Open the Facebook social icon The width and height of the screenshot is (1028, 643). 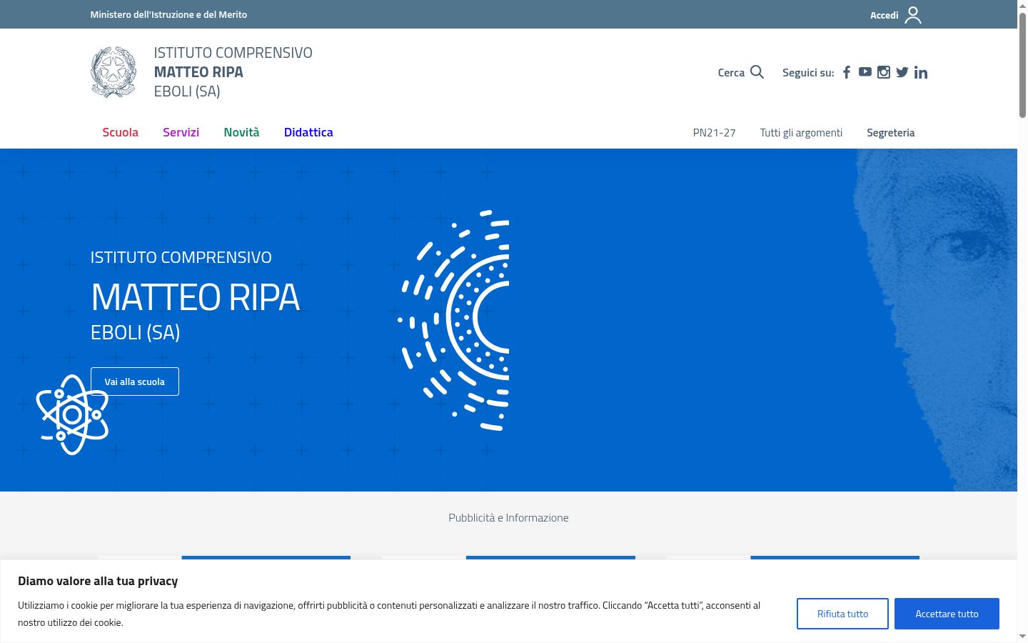point(847,72)
